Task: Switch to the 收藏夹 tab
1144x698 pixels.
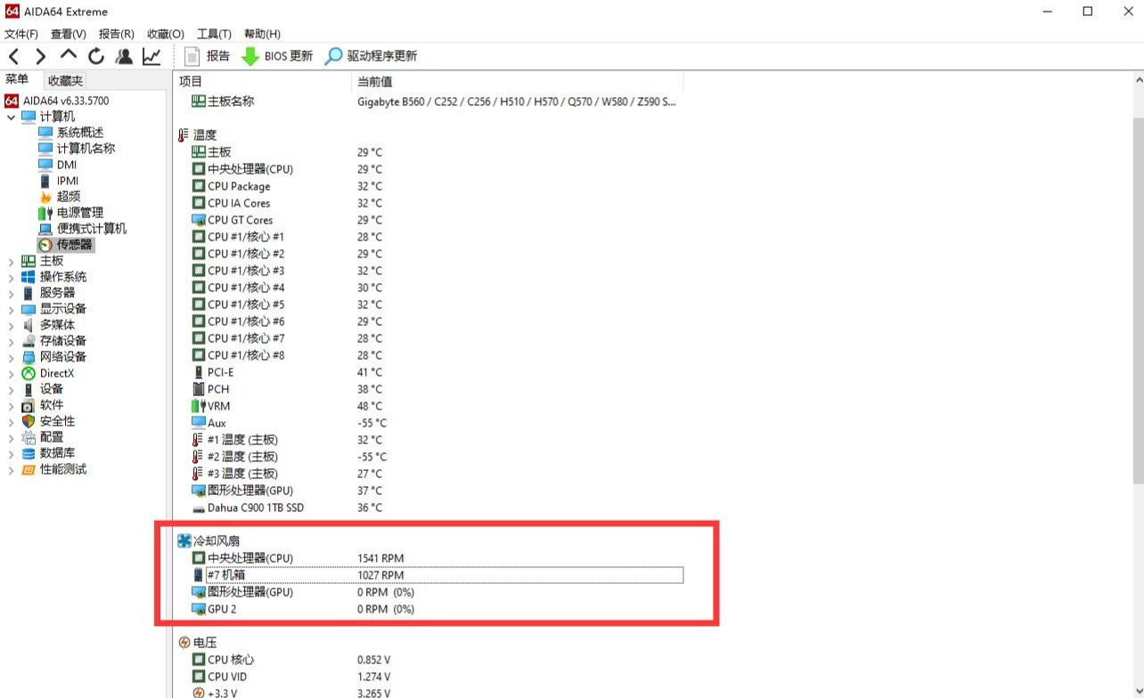Action: [x=65, y=80]
